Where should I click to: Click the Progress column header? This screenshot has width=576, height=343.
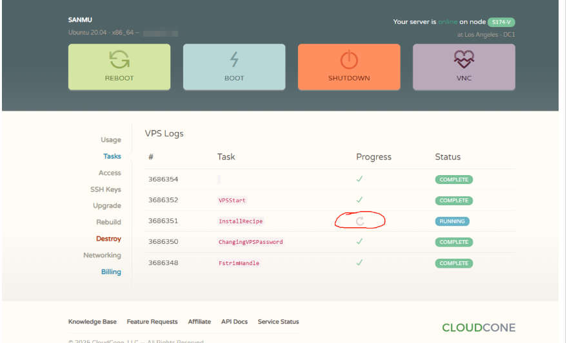[373, 157]
